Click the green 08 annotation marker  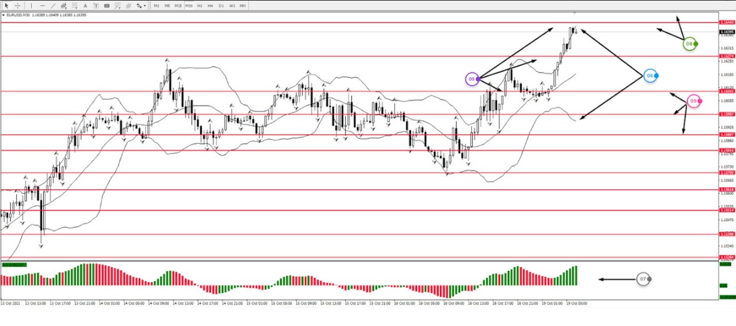click(690, 44)
